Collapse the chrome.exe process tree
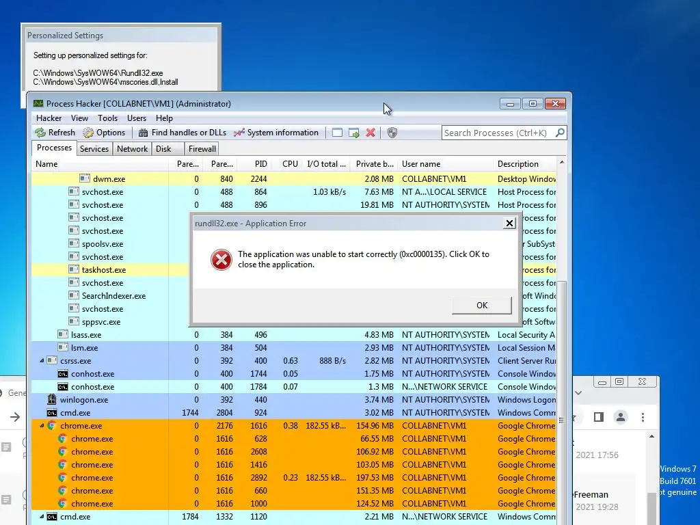Screen dimensions: 700x525 pyautogui.click(x=42, y=425)
